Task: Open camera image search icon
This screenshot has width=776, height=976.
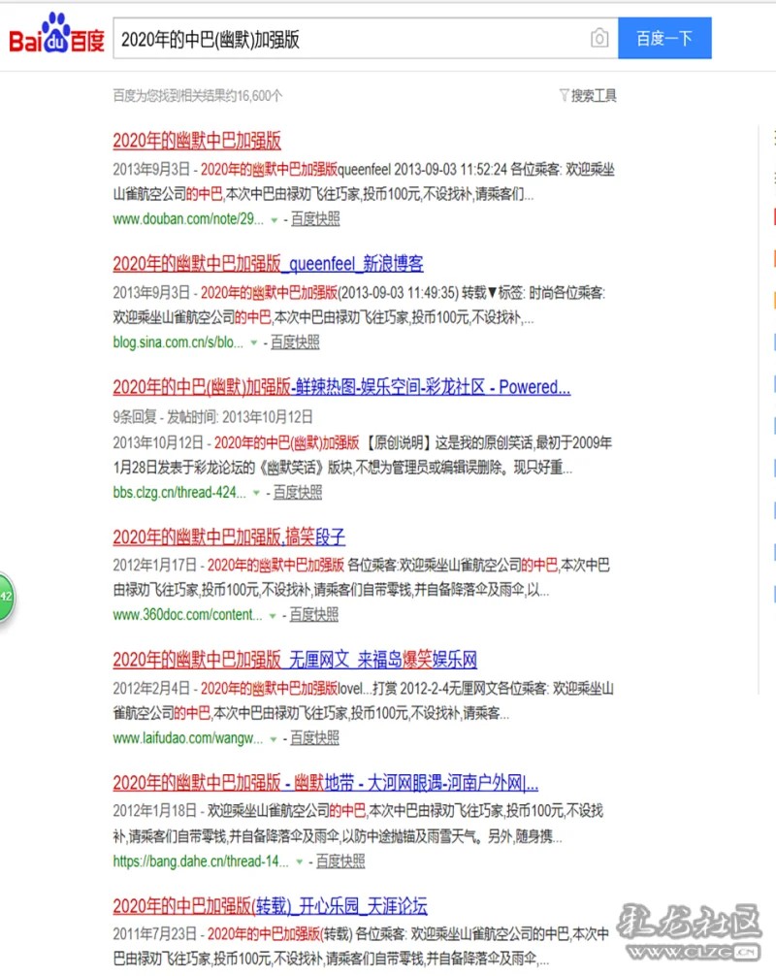Action: pyautogui.click(x=599, y=39)
